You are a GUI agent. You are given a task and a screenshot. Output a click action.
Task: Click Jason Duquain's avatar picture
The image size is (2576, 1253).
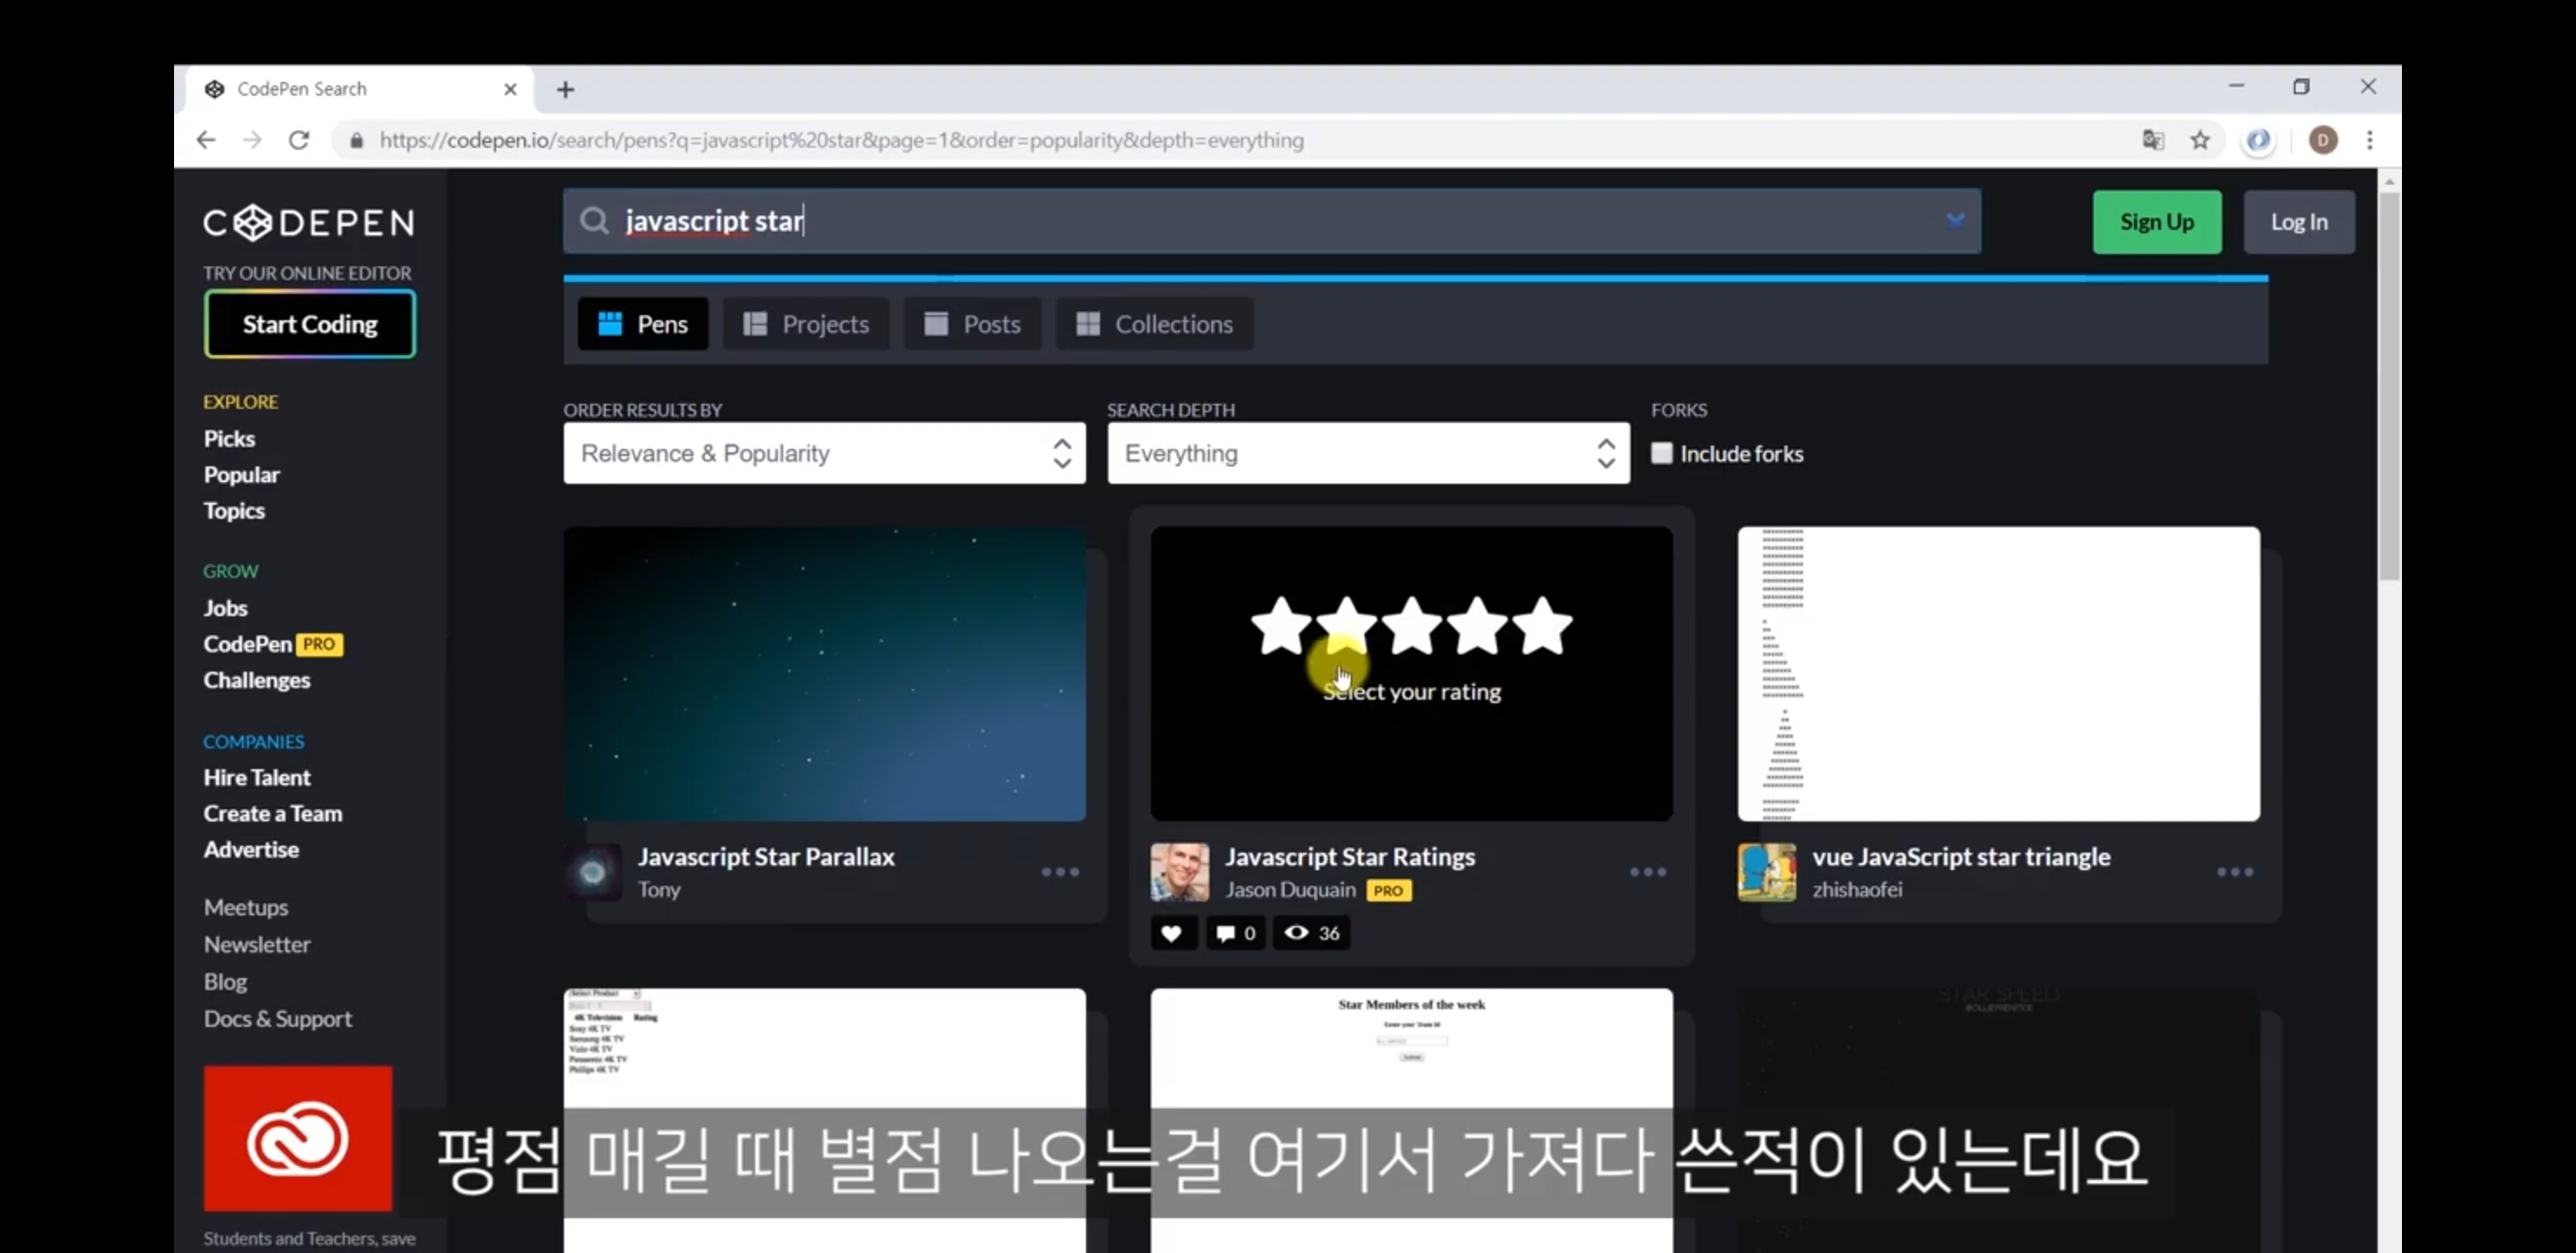(1179, 873)
